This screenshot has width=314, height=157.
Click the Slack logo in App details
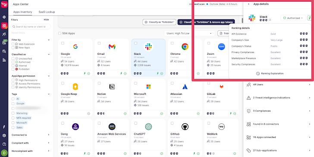(252, 18)
